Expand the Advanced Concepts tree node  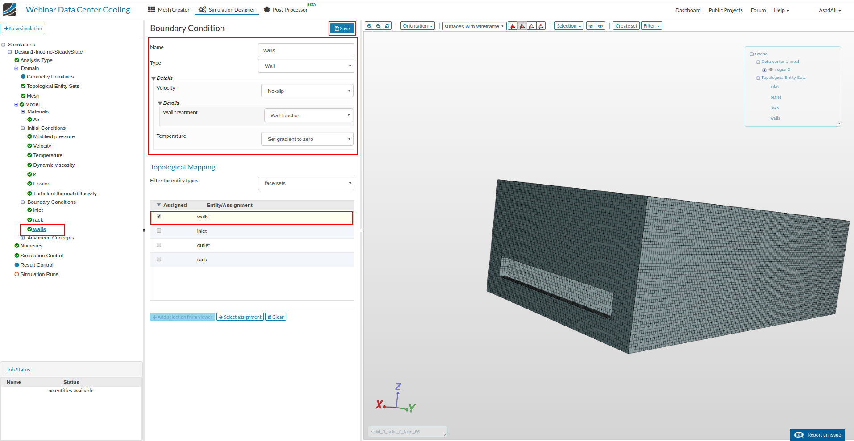23,238
